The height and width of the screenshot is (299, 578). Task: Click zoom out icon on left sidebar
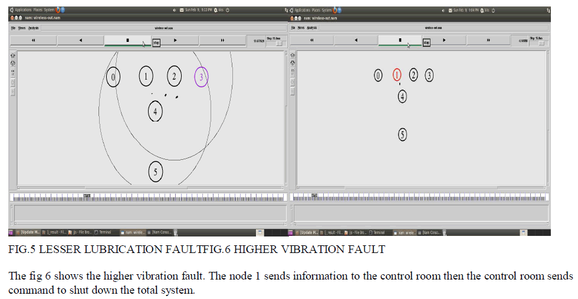point(13,63)
